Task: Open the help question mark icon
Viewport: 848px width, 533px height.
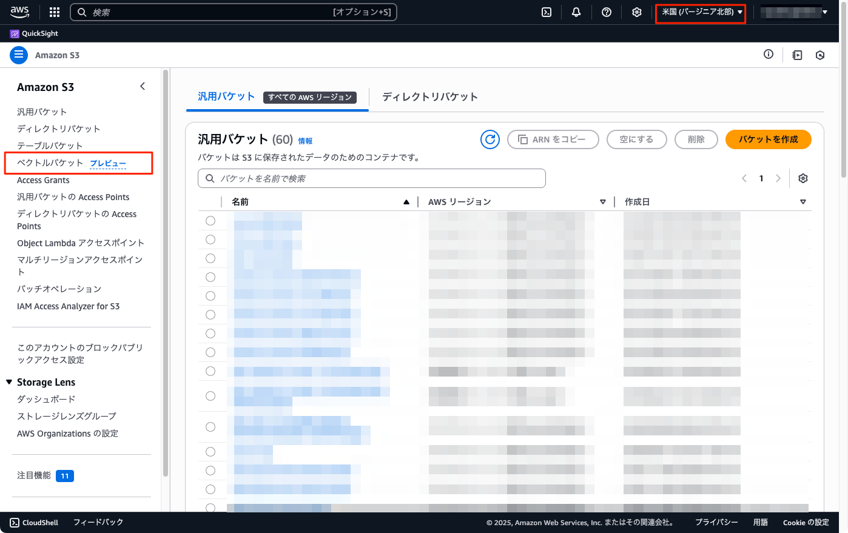Action: pyautogui.click(x=607, y=12)
